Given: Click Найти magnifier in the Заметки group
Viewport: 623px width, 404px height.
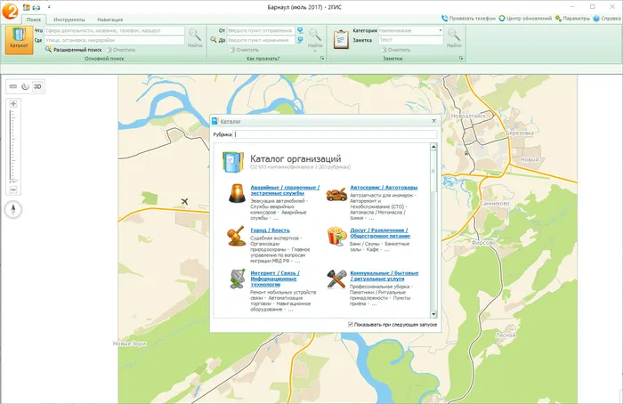Looking at the screenshot, I should (x=454, y=38).
